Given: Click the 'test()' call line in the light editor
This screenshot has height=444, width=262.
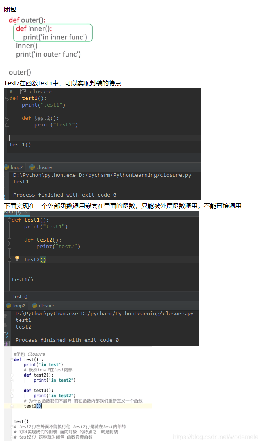Looking at the screenshot, I should pyautogui.click(x=21, y=421).
